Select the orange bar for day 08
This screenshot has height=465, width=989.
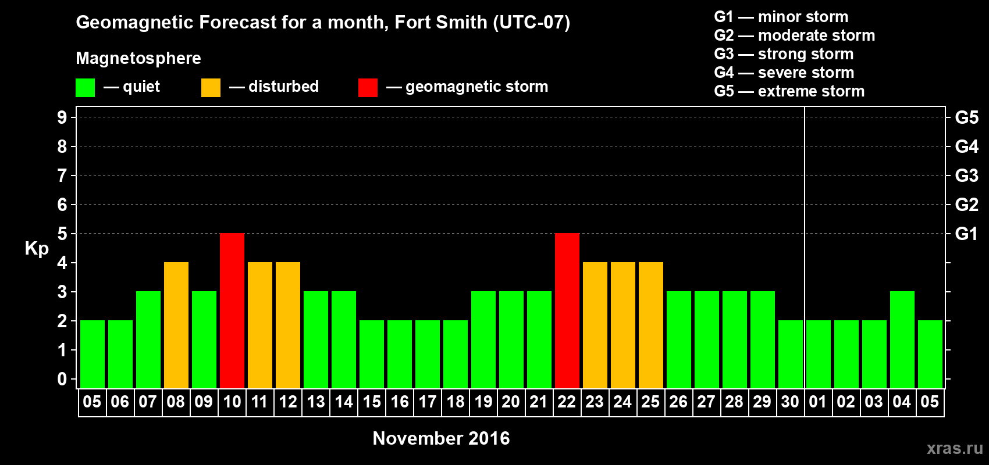click(176, 325)
